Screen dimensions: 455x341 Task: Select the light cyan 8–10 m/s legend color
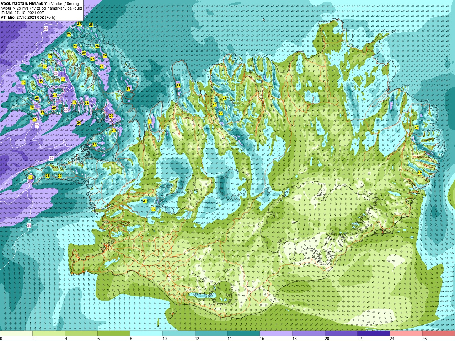(146, 334)
